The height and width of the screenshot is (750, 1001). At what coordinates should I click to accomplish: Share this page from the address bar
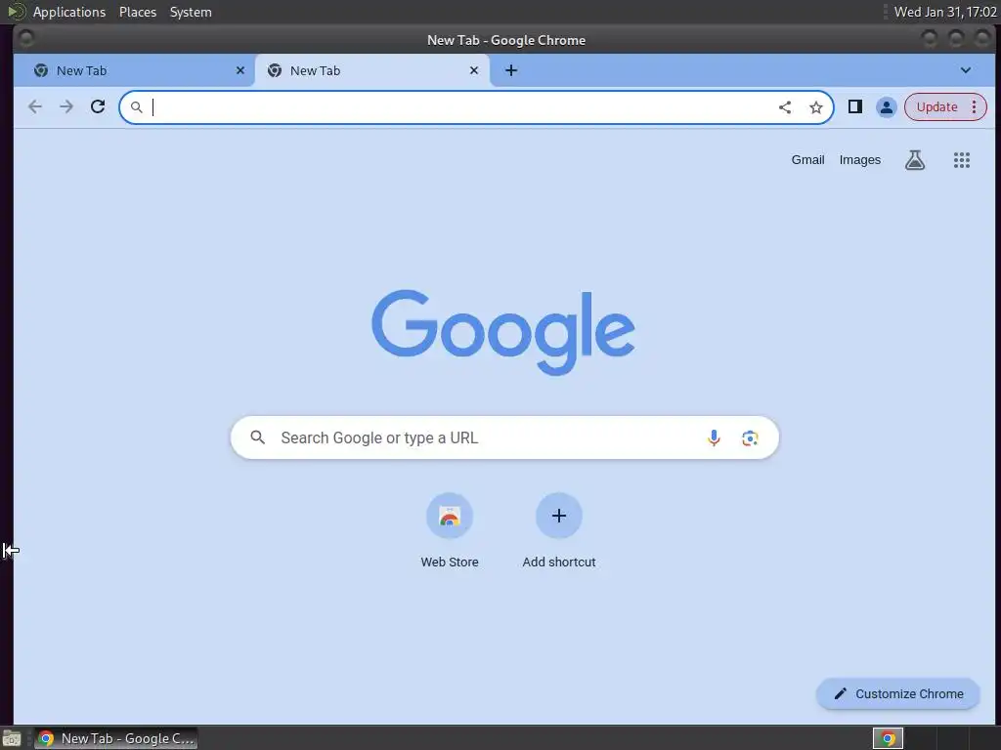coord(785,107)
